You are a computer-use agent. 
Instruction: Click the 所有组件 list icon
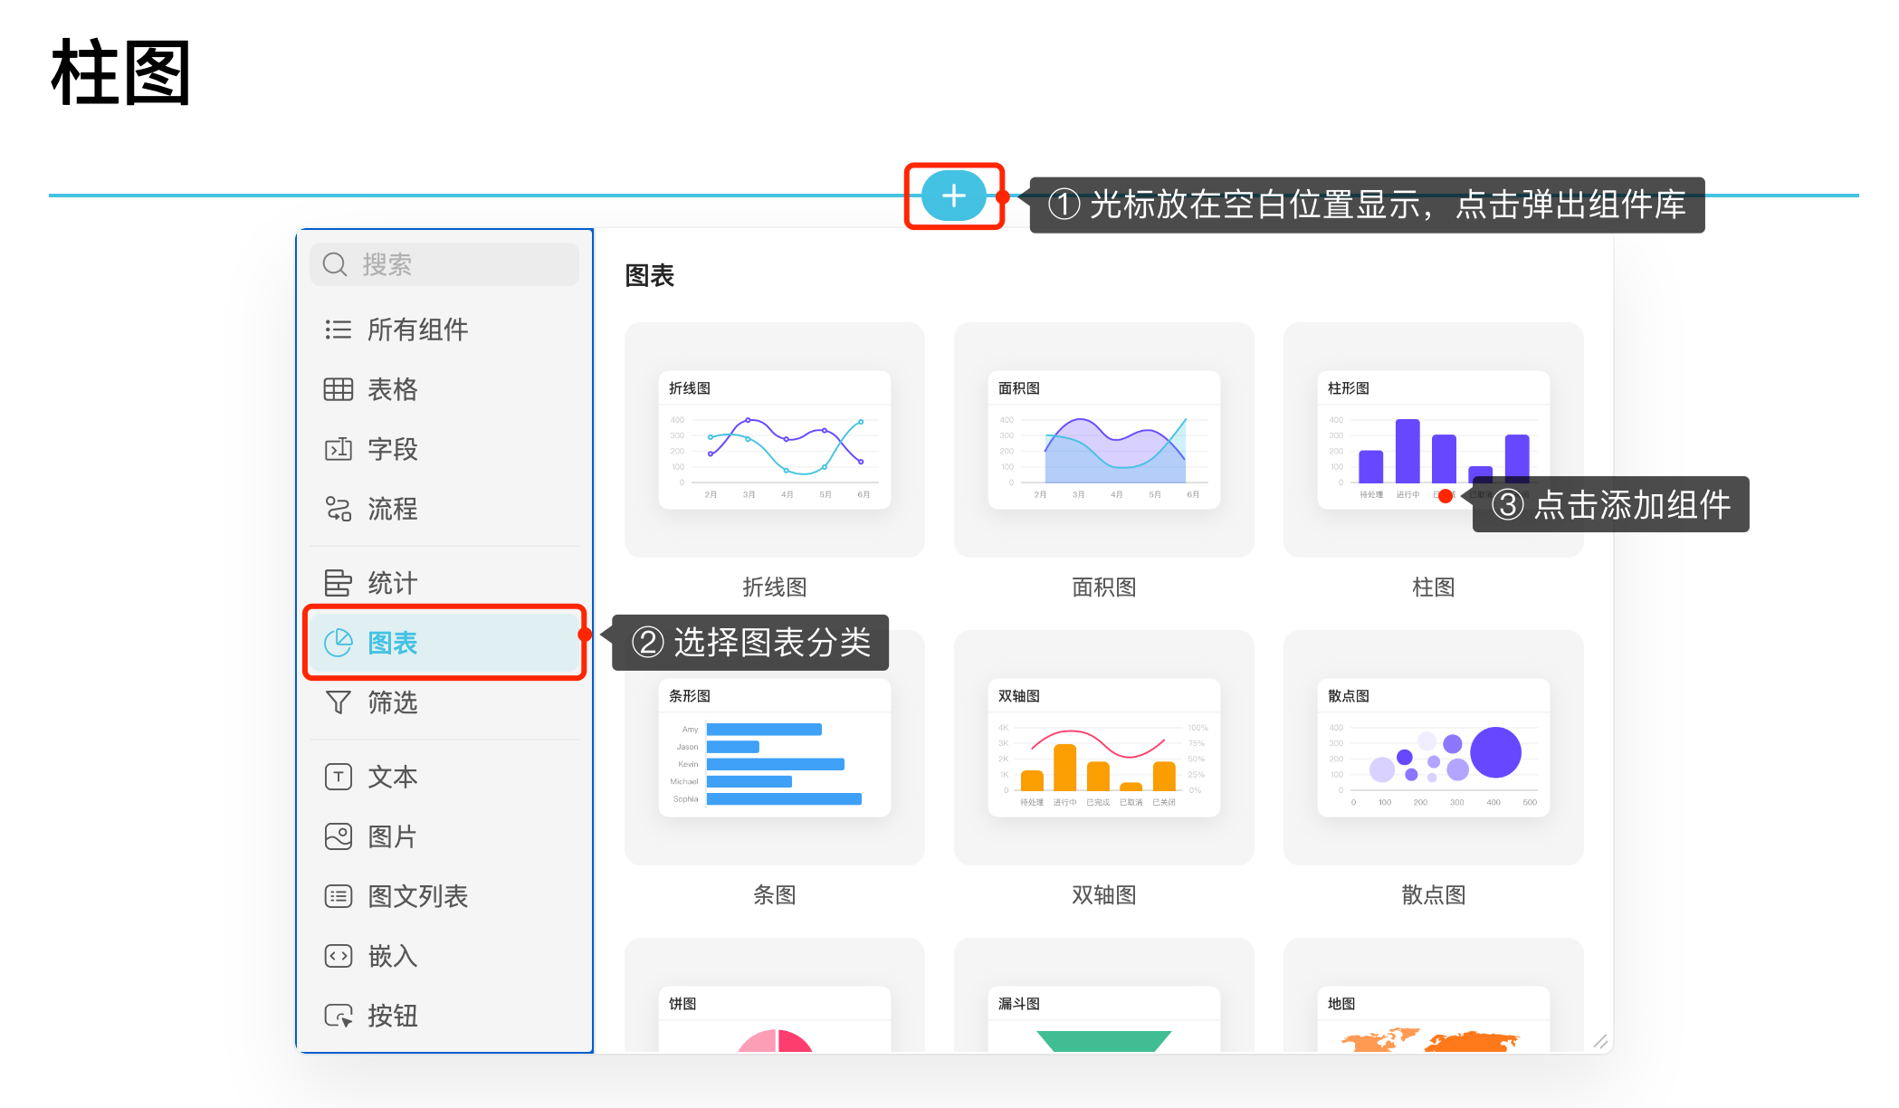338,330
